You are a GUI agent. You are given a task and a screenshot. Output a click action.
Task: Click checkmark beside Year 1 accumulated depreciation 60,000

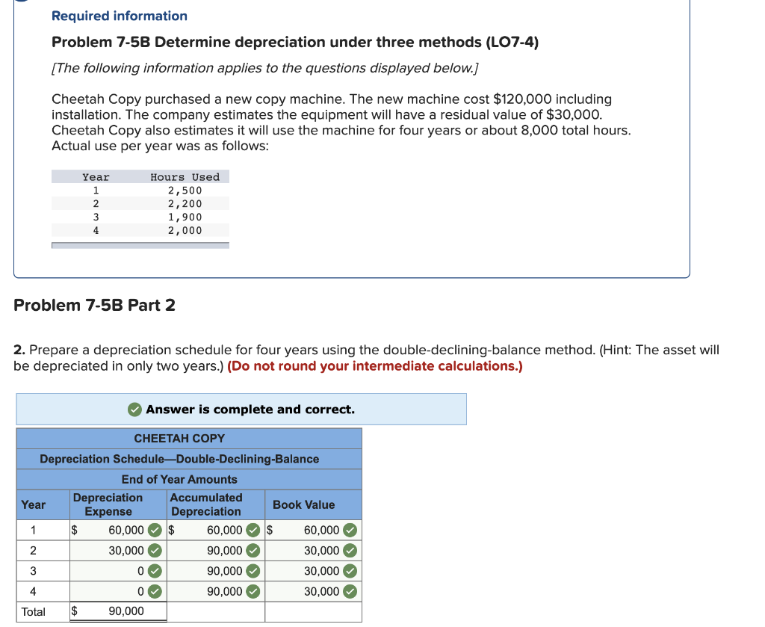pos(253,530)
